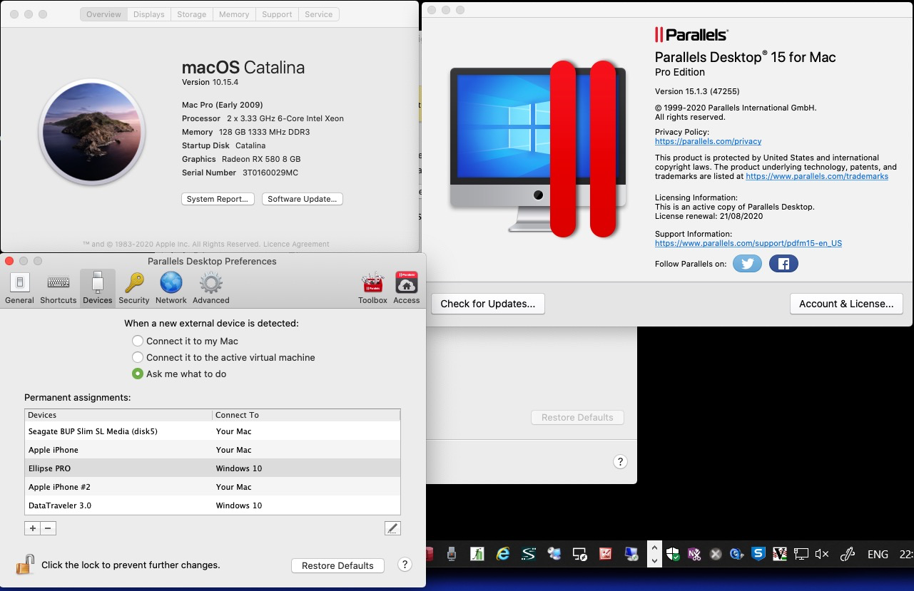The height and width of the screenshot is (591, 914).
Task: Switch to the Displays tab
Action: [149, 14]
